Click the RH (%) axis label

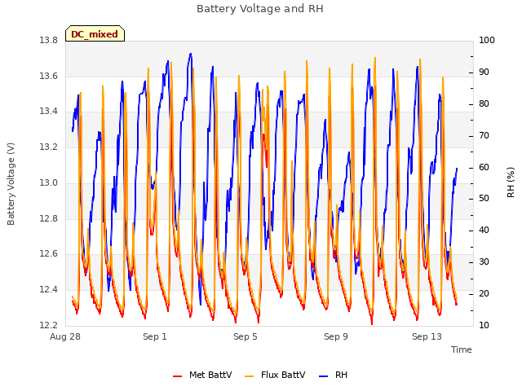[x=511, y=182]
